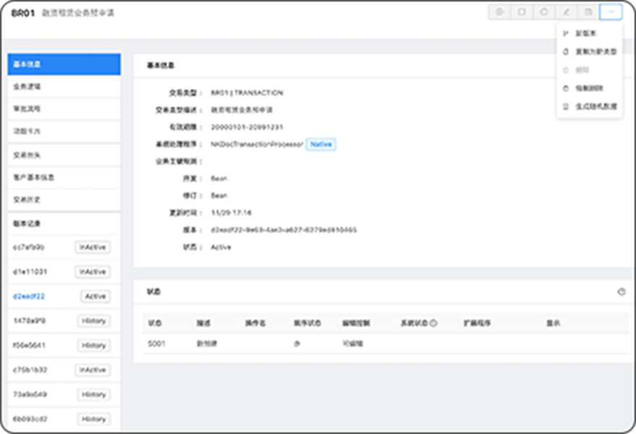
Task: Click History tag for version 1478a9f8
Action: coord(94,321)
